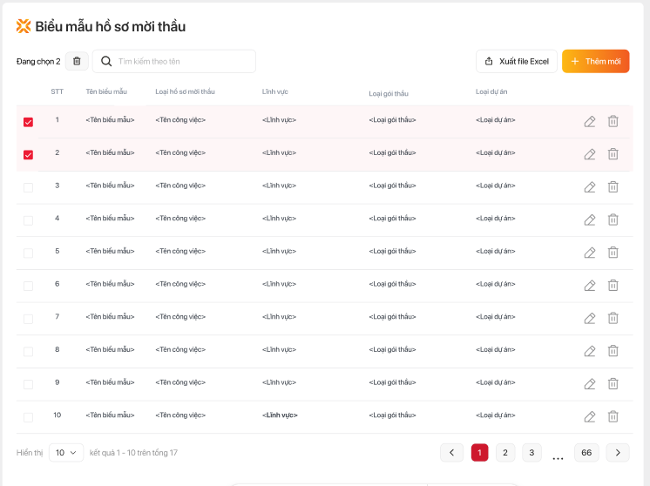Jump to last page 66
The width and height of the screenshot is (650, 486).
tap(586, 453)
